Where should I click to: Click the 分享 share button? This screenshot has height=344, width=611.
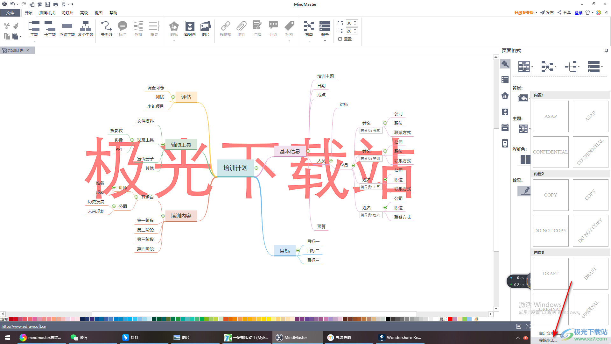point(564,13)
